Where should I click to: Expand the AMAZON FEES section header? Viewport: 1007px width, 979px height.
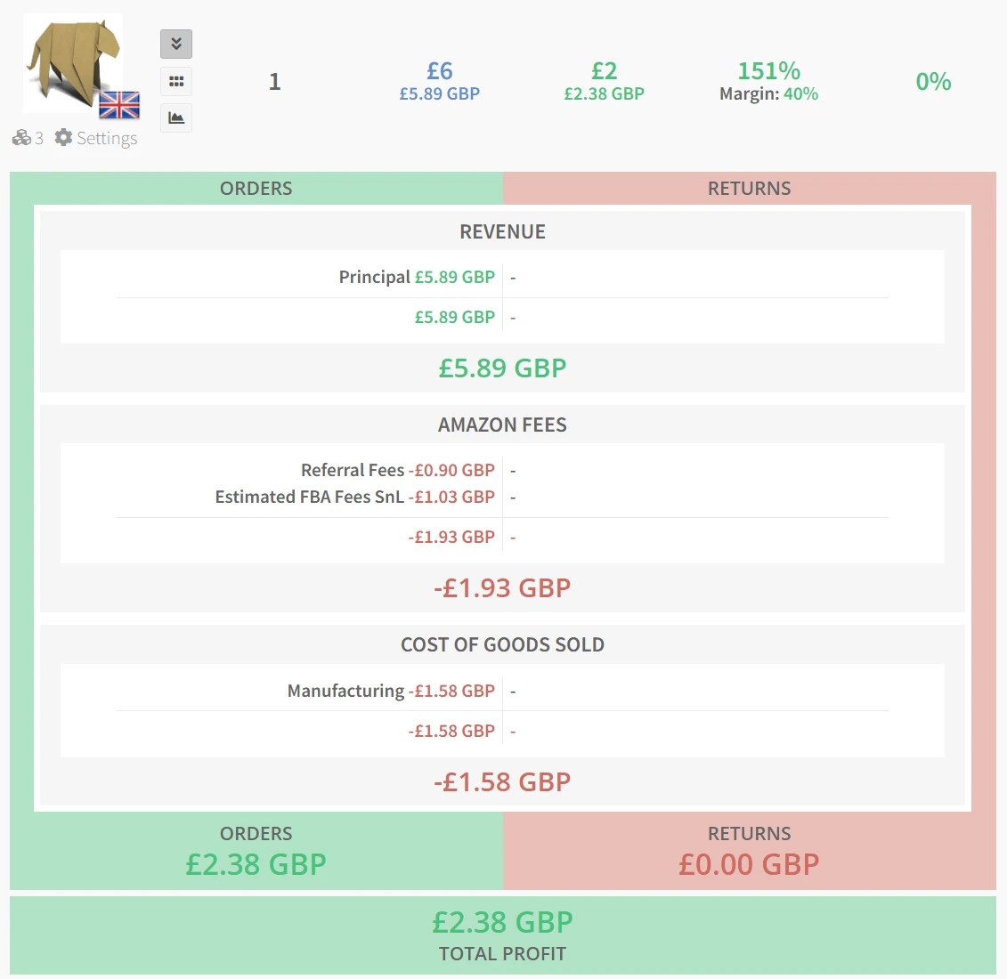click(502, 425)
